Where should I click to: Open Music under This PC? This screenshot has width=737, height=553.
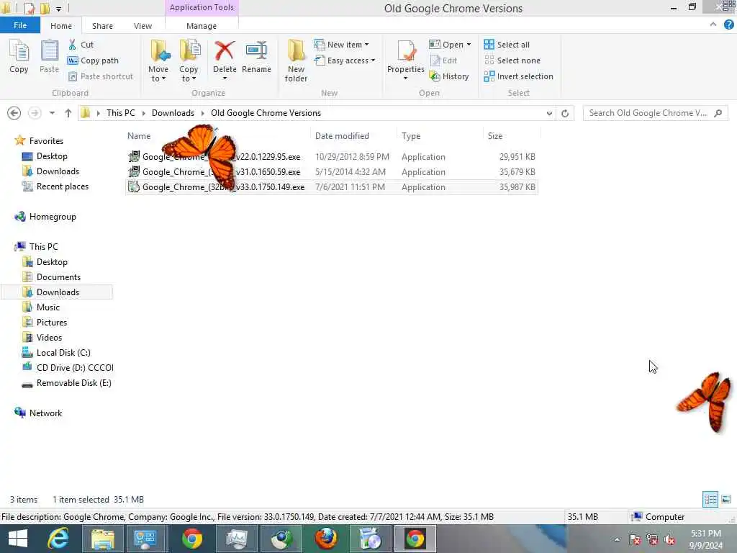(x=41, y=307)
